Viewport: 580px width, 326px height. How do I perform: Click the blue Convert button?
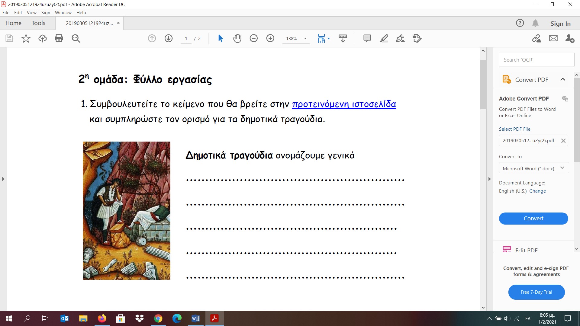533,219
